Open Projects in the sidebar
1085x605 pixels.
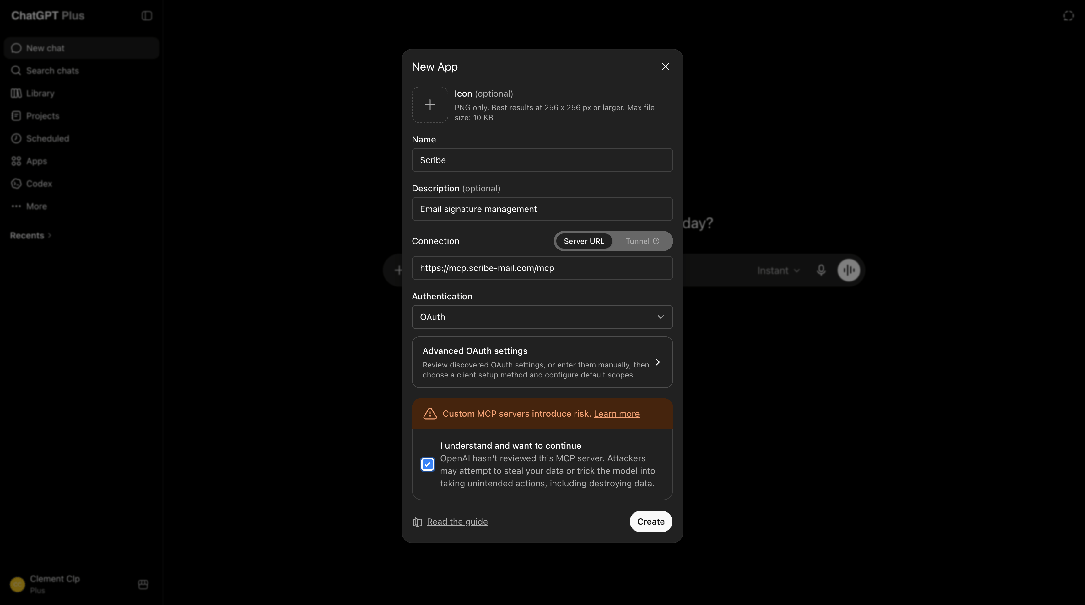point(81,116)
